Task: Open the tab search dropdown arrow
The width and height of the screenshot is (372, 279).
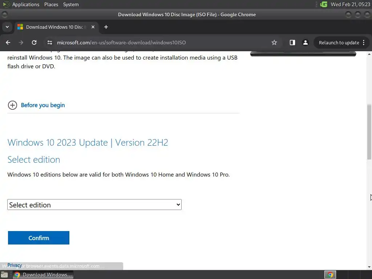Action: coord(7,27)
